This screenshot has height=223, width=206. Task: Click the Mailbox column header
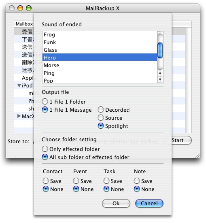[24, 24]
